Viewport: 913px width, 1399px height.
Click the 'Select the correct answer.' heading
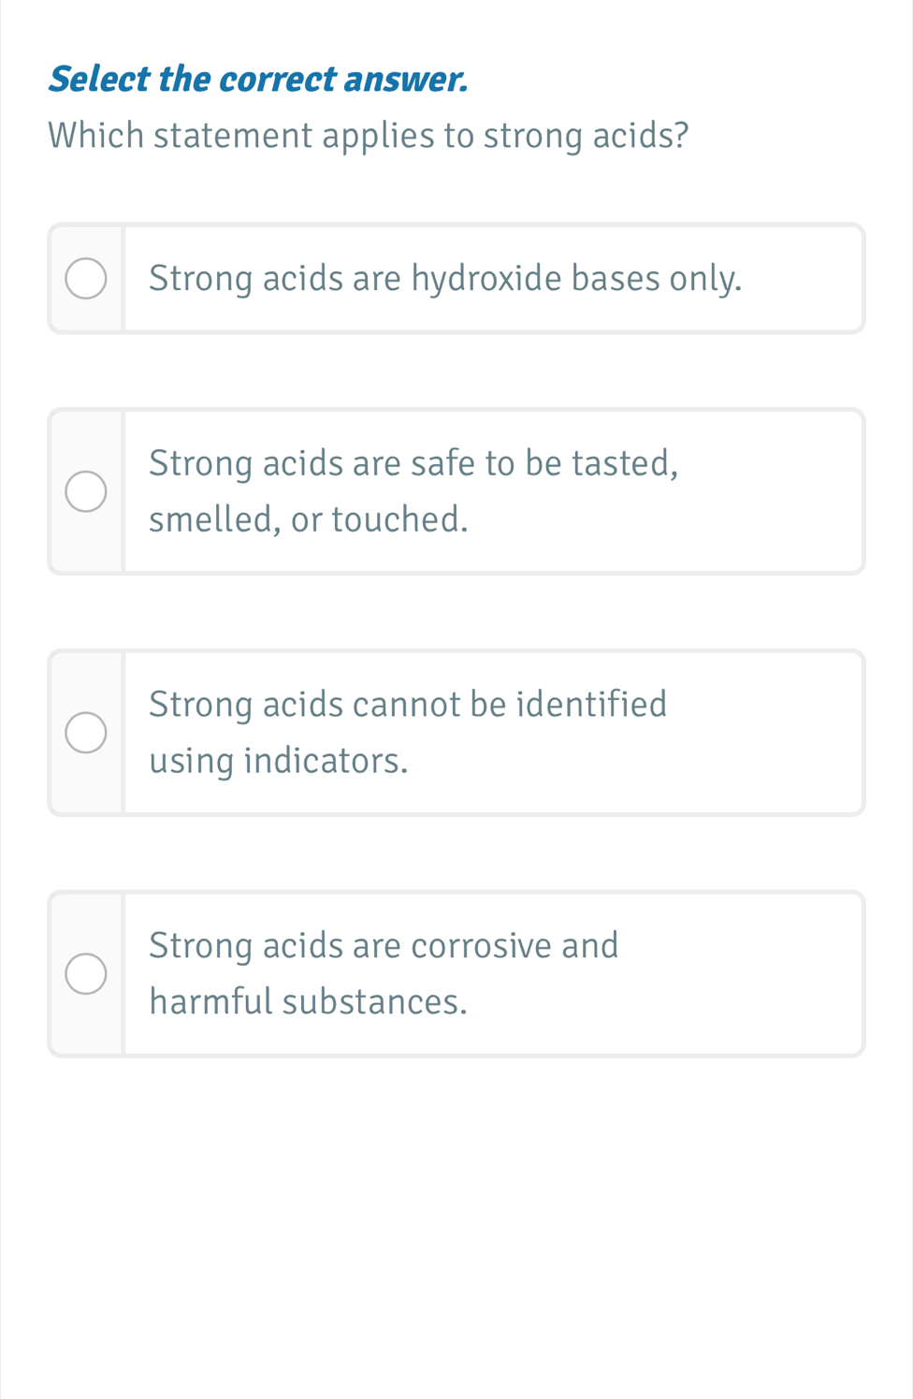coord(257,80)
